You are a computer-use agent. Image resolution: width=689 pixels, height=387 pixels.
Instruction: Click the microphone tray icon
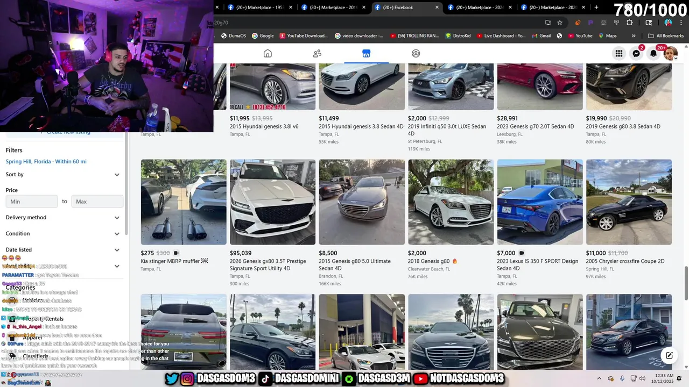622,378
